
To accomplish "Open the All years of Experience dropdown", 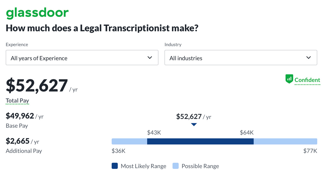I will click(82, 58).
